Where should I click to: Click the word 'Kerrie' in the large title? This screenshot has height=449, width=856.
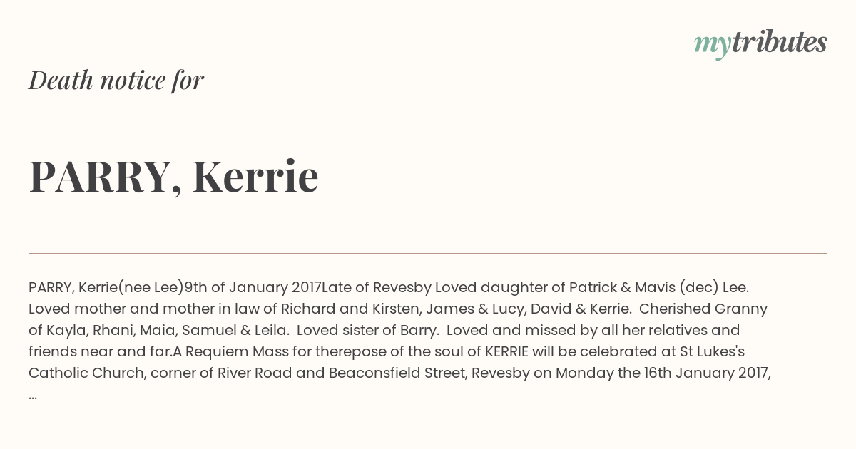255,177
